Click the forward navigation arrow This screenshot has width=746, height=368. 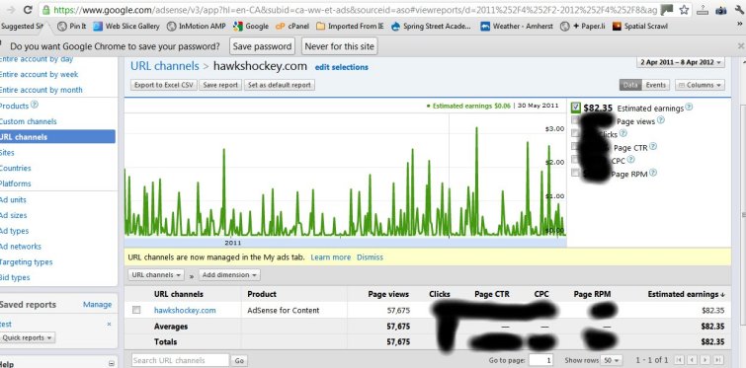click(x=10, y=9)
